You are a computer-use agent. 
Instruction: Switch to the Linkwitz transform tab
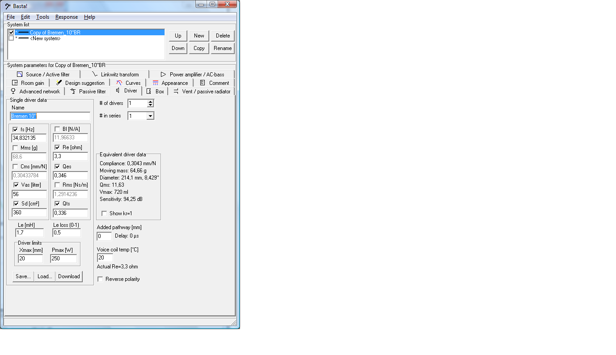pyautogui.click(x=115, y=75)
